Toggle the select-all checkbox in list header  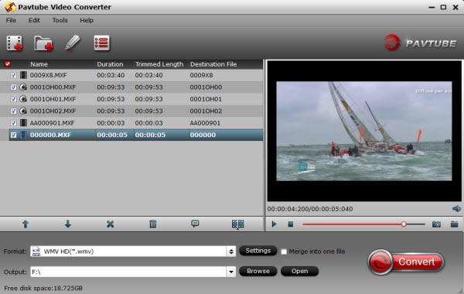tap(8, 64)
